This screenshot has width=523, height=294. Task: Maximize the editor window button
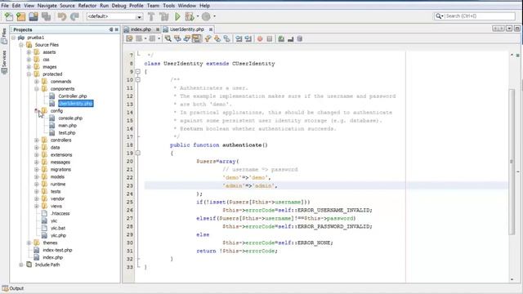click(x=516, y=29)
